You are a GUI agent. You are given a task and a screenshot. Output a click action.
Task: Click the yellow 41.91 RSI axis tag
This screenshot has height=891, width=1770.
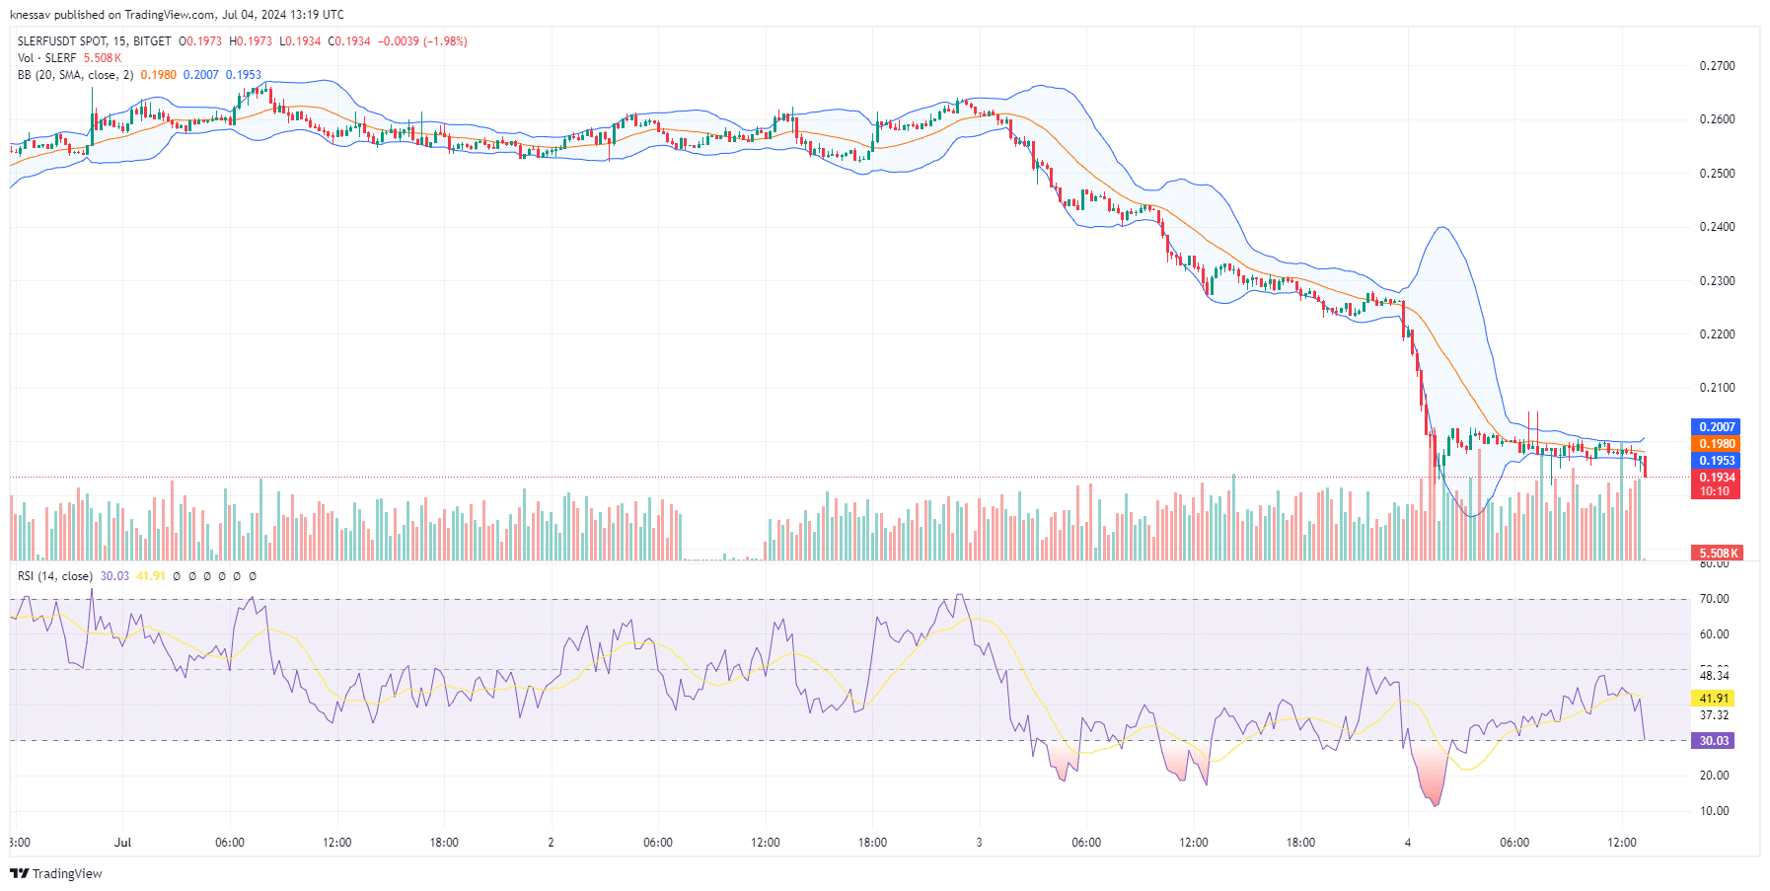click(x=1713, y=699)
